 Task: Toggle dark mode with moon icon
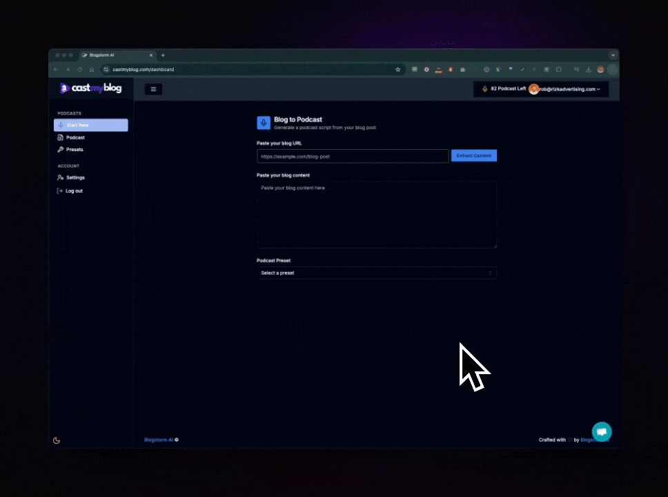[x=57, y=440]
